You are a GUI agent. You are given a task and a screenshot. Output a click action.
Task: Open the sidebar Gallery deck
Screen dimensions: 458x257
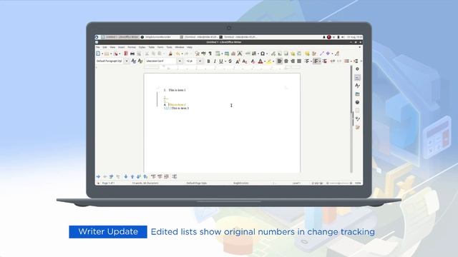(x=357, y=94)
